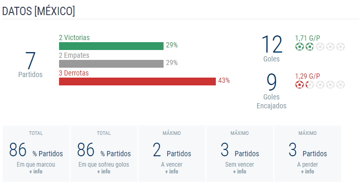Screen dimensions: 359x188
Task: Select the 12 Goles statistic
Action: [272, 48]
